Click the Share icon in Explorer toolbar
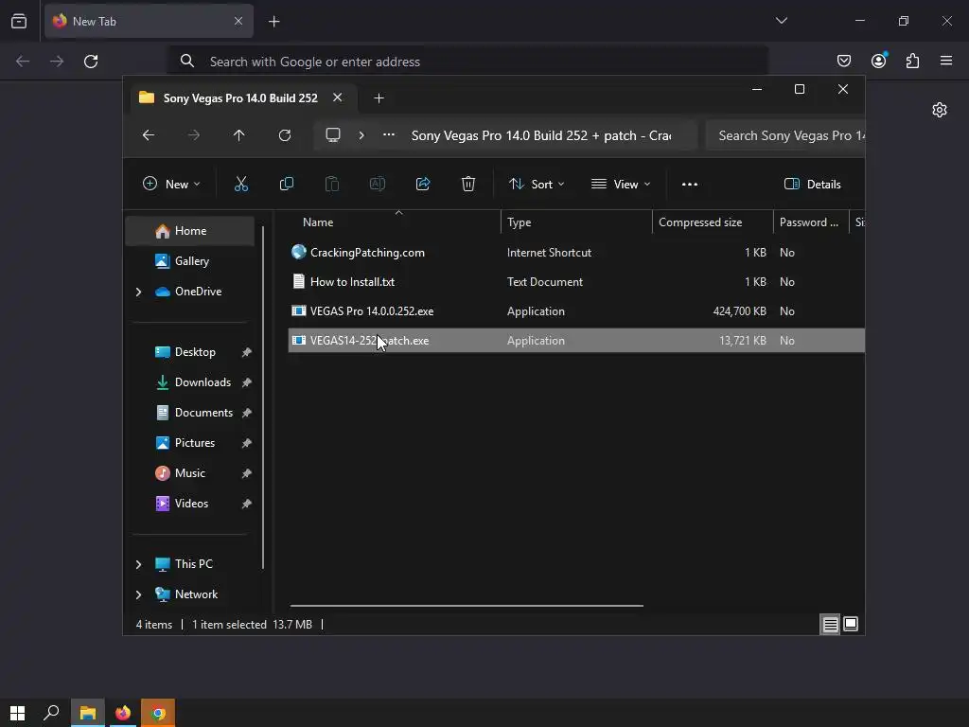Image resolution: width=969 pixels, height=727 pixels. (423, 185)
